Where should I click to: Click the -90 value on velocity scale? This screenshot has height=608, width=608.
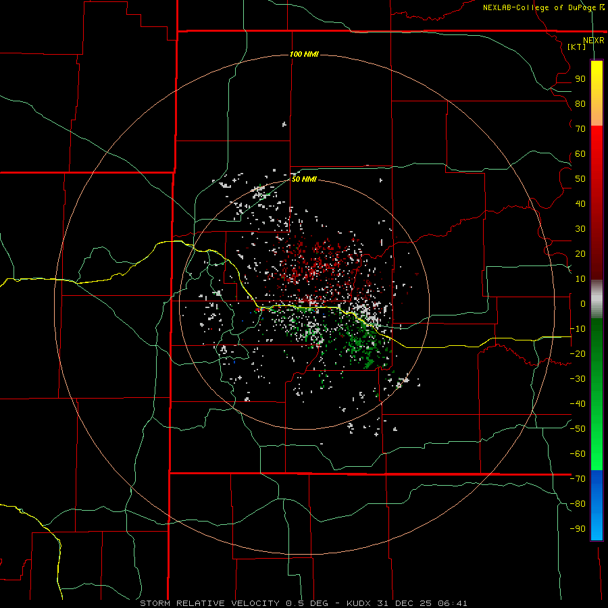pos(578,529)
